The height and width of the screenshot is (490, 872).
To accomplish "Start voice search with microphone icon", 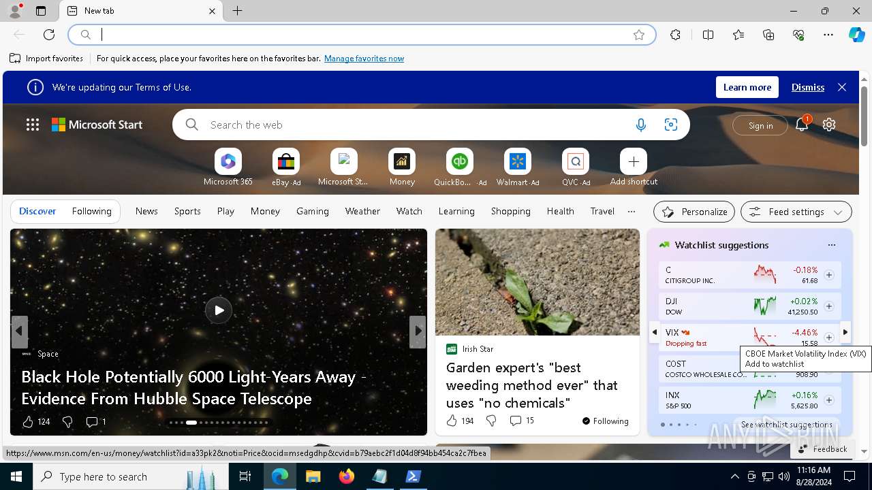I will coord(641,125).
